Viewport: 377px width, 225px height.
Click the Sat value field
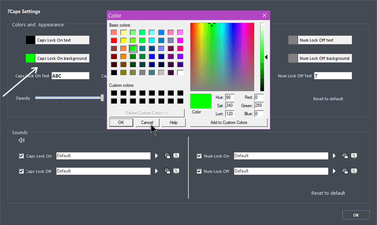tap(230, 106)
